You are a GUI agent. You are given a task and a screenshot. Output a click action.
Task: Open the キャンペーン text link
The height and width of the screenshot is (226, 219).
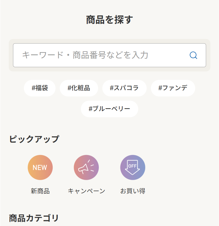click(x=86, y=191)
